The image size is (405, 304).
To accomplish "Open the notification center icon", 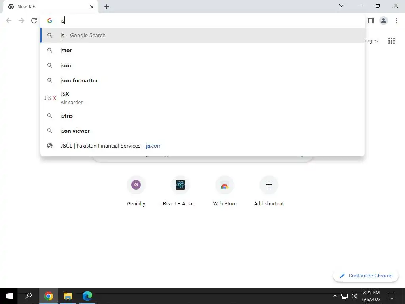I will point(392,296).
